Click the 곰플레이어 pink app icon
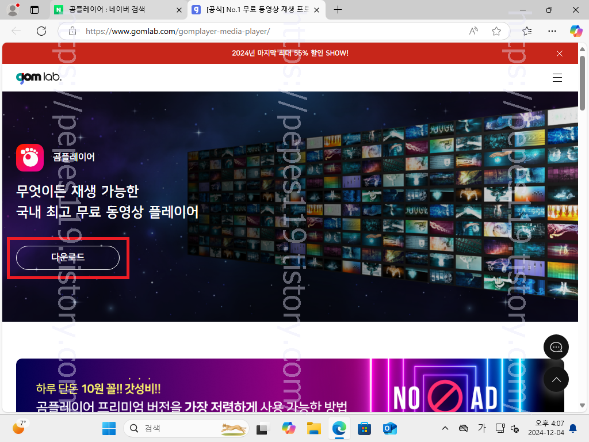This screenshot has height=442, width=589. (30, 158)
